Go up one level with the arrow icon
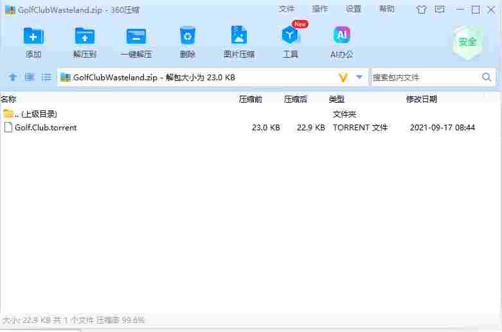 13,78
